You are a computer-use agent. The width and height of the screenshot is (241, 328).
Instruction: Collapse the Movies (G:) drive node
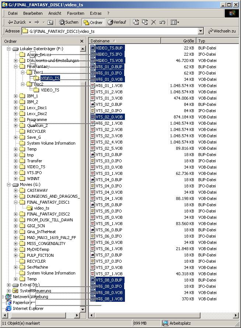(x=9, y=184)
